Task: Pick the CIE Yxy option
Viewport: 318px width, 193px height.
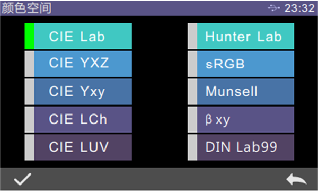Action: click(x=78, y=92)
